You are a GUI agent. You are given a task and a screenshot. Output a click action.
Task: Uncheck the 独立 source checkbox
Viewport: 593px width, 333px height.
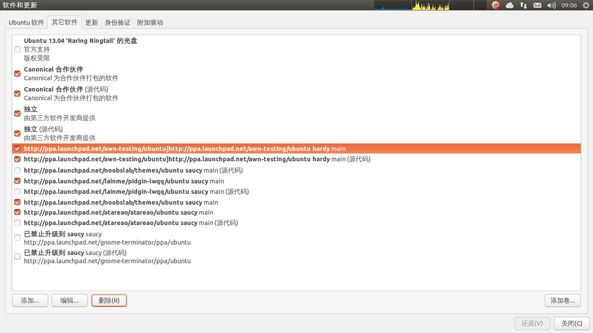click(x=17, y=114)
